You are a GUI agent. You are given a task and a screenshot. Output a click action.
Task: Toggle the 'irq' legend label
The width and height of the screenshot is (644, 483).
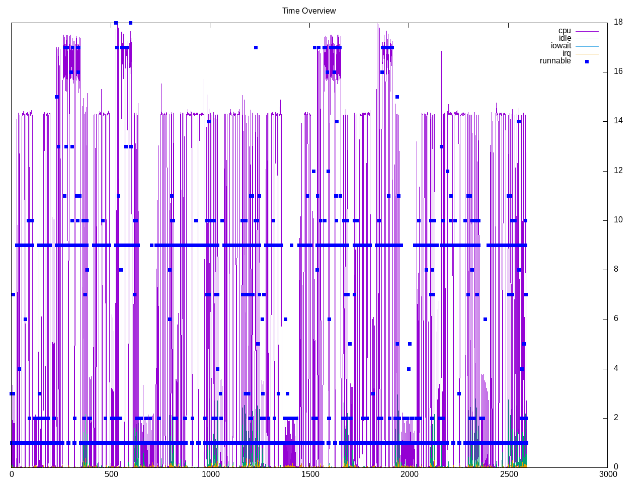click(567, 53)
